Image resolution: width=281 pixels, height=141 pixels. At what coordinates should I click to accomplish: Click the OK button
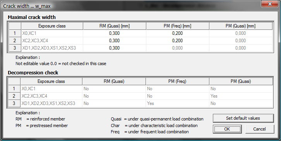point(227,129)
